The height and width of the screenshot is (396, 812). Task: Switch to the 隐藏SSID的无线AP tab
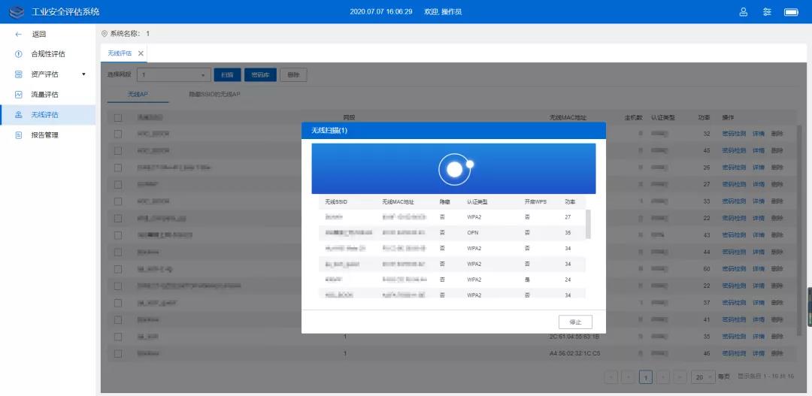pyautogui.click(x=214, y=95)
